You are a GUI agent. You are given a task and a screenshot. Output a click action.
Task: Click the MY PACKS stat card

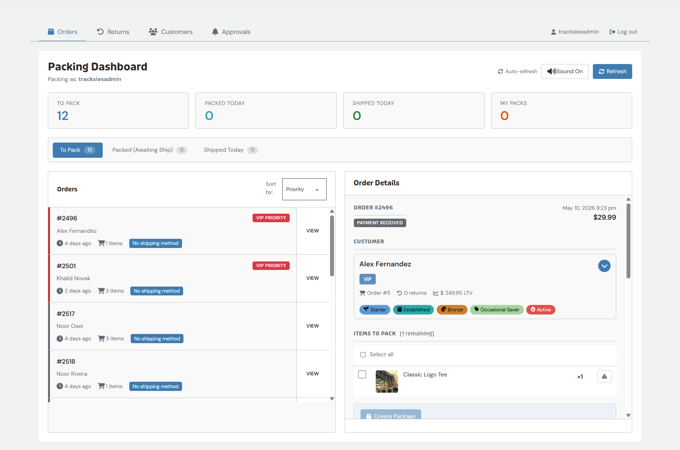click(x=562, y=110)
